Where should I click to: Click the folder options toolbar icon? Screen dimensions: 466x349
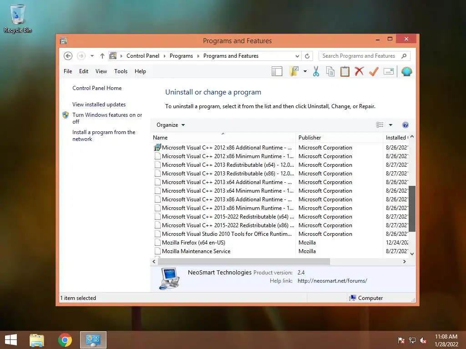tap(294, 71)
